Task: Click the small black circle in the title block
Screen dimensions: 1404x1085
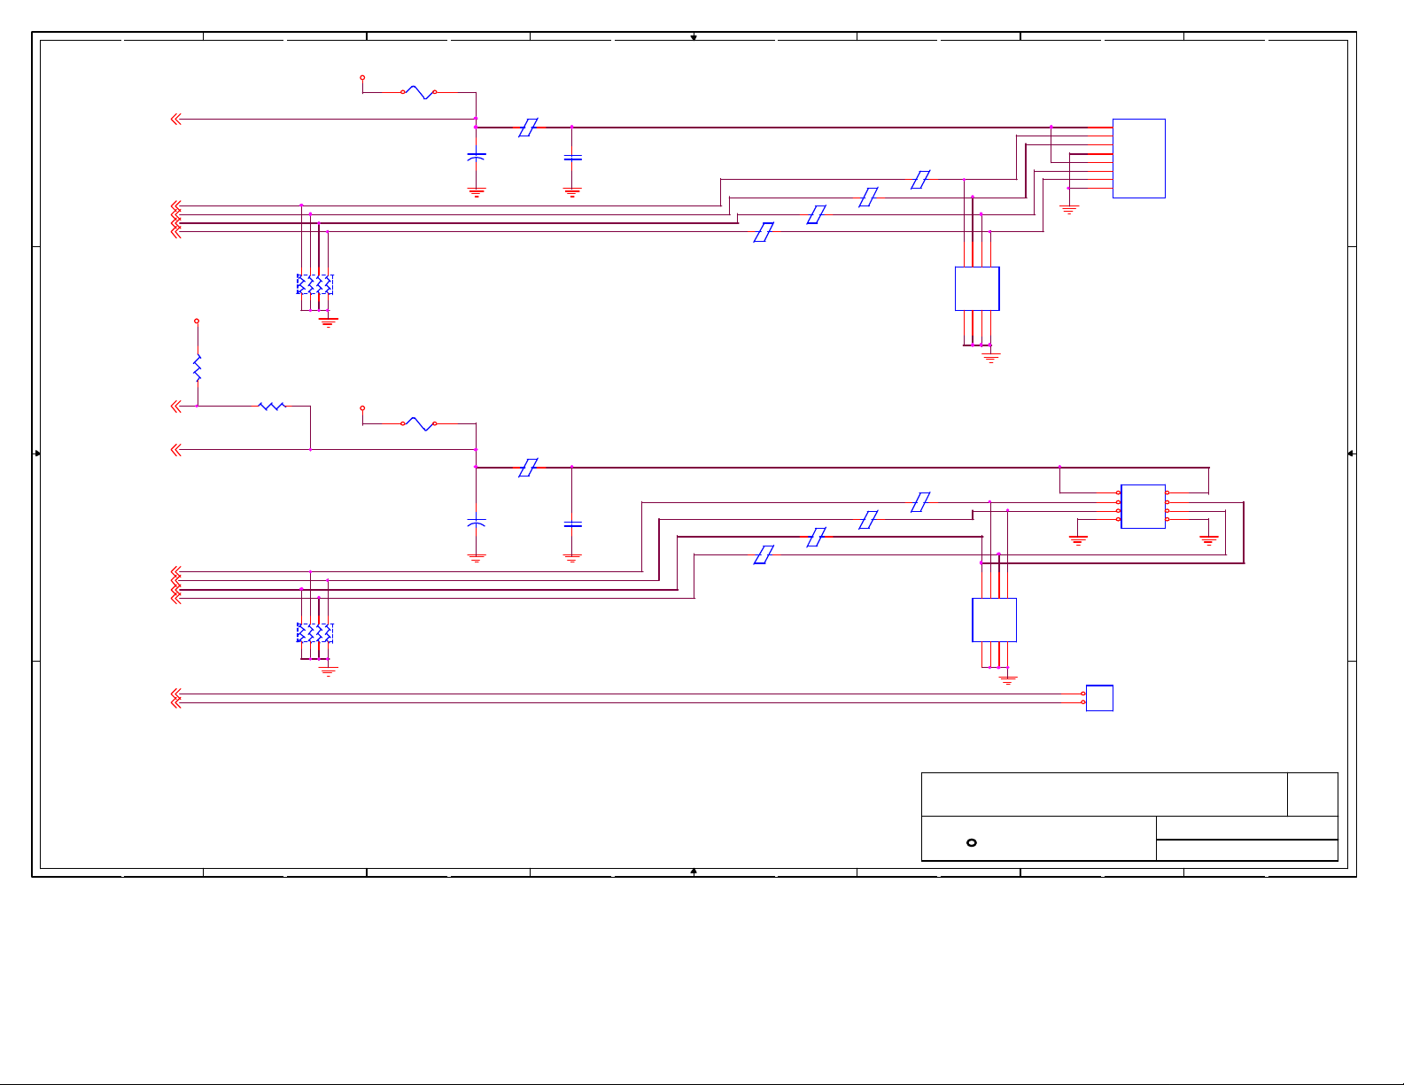Action: point(972,842)
